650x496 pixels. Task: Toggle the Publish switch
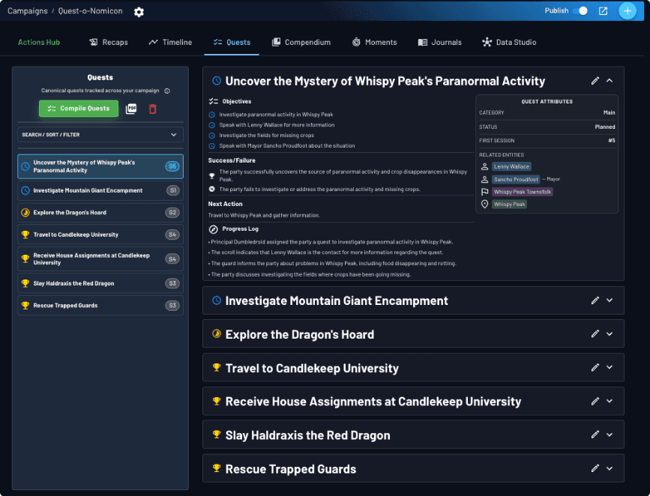(580, 11)
